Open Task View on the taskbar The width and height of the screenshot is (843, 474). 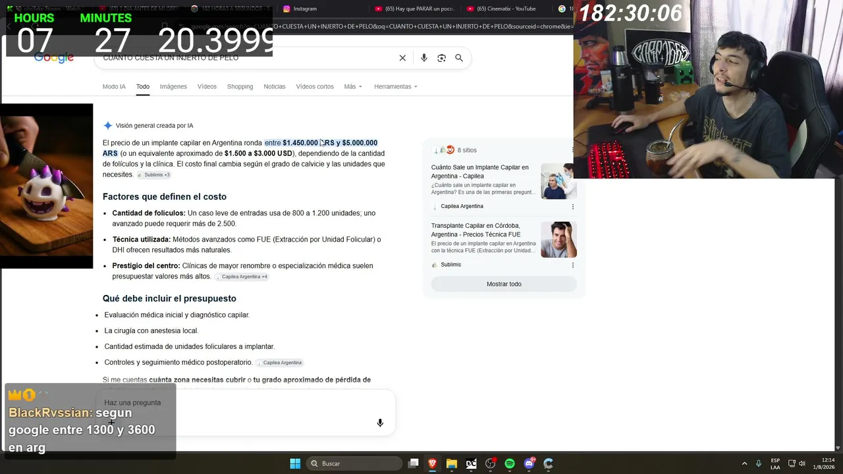[414, 463]
